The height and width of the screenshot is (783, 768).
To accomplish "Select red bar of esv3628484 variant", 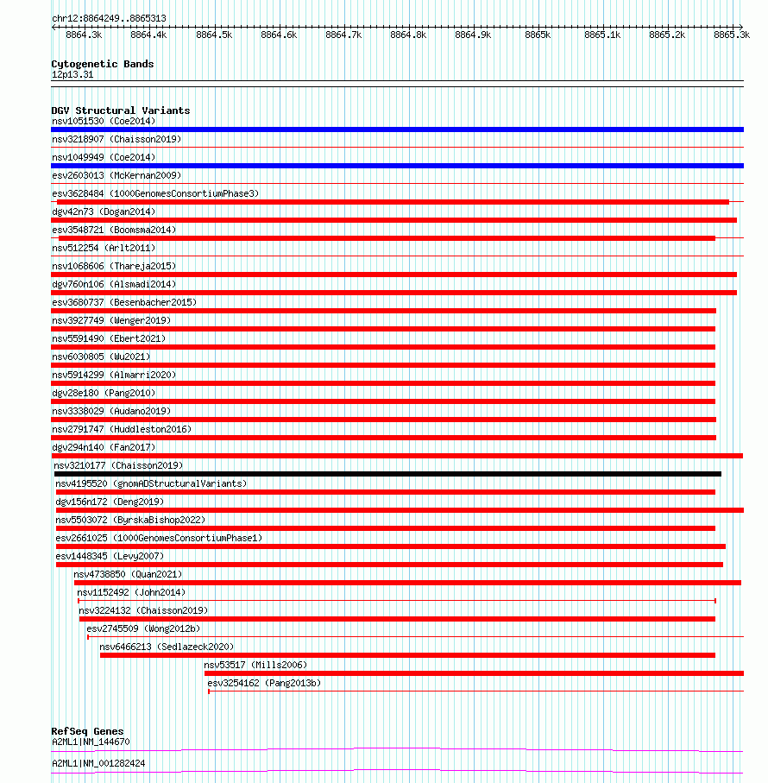I will (393, 202).
